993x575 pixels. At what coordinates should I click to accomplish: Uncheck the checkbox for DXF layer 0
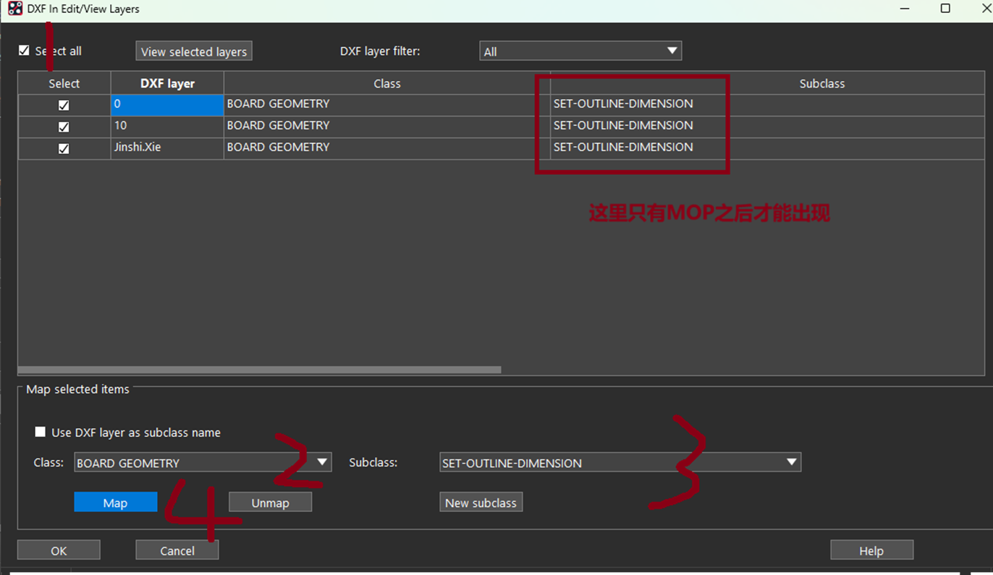(x=64, y=105)
